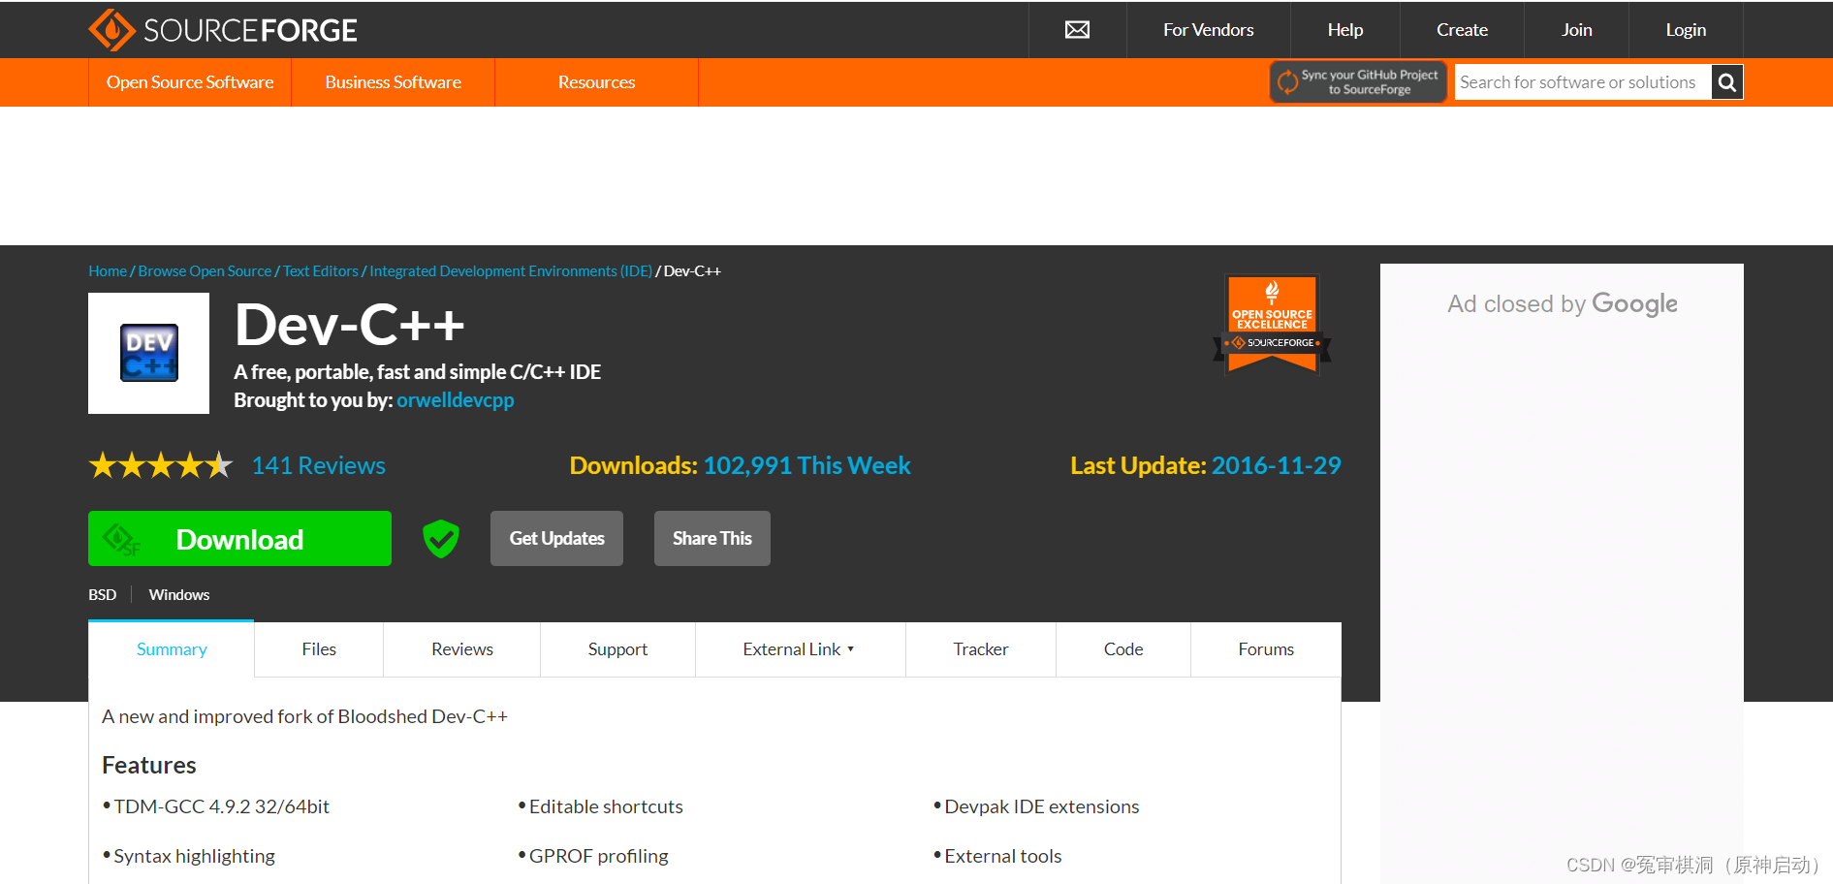Open Browse Open Source breadcrumb
Image resolution: width=1833 pixels, height=884 pixels.
[x=205, y=271]
